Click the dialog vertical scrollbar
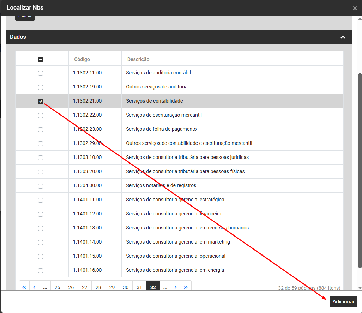The width and height of the screenshot is (362, 313). [x=360, y=169]
